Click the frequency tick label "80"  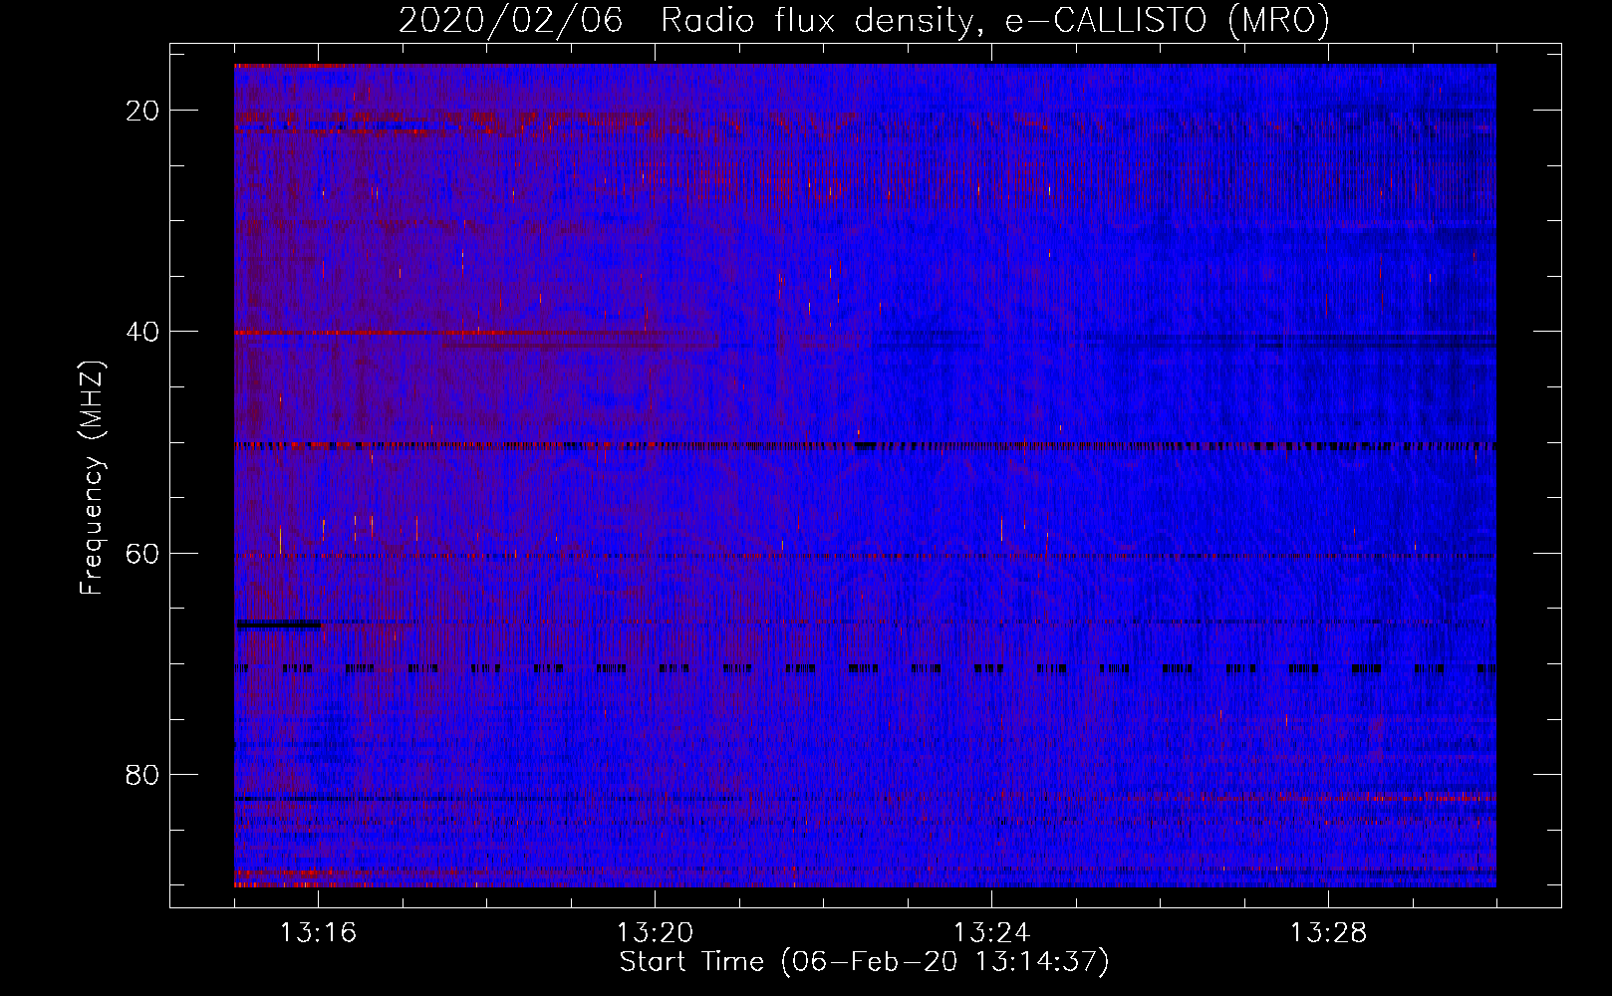pyautogui.click(x=142, y=775)
